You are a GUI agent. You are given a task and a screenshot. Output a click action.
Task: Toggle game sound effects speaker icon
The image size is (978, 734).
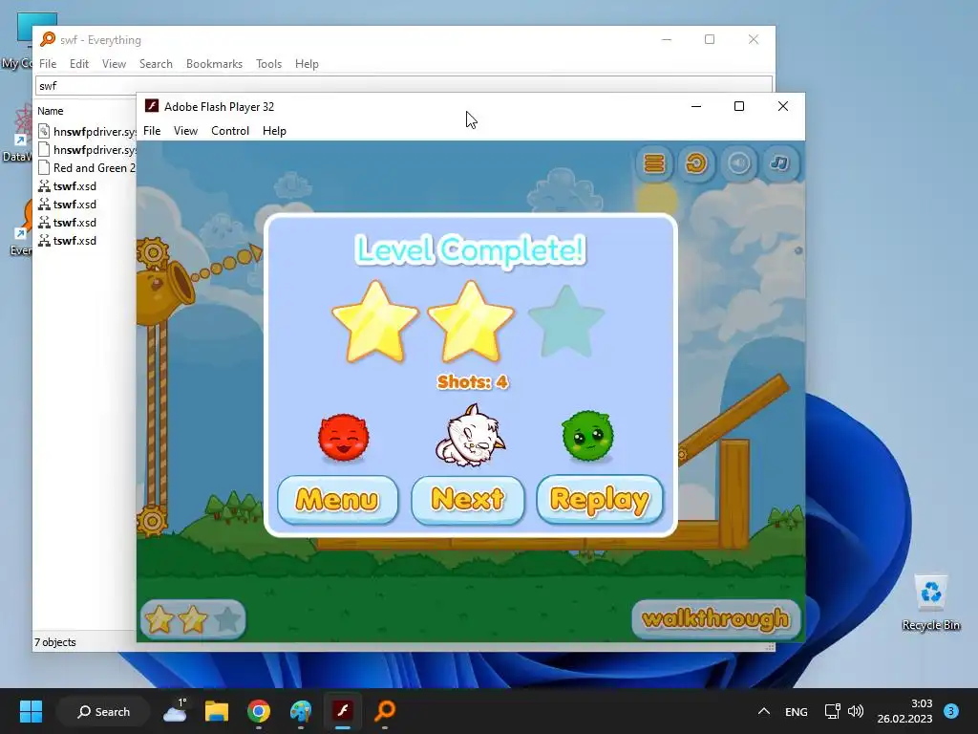click(x=738, y=163)
